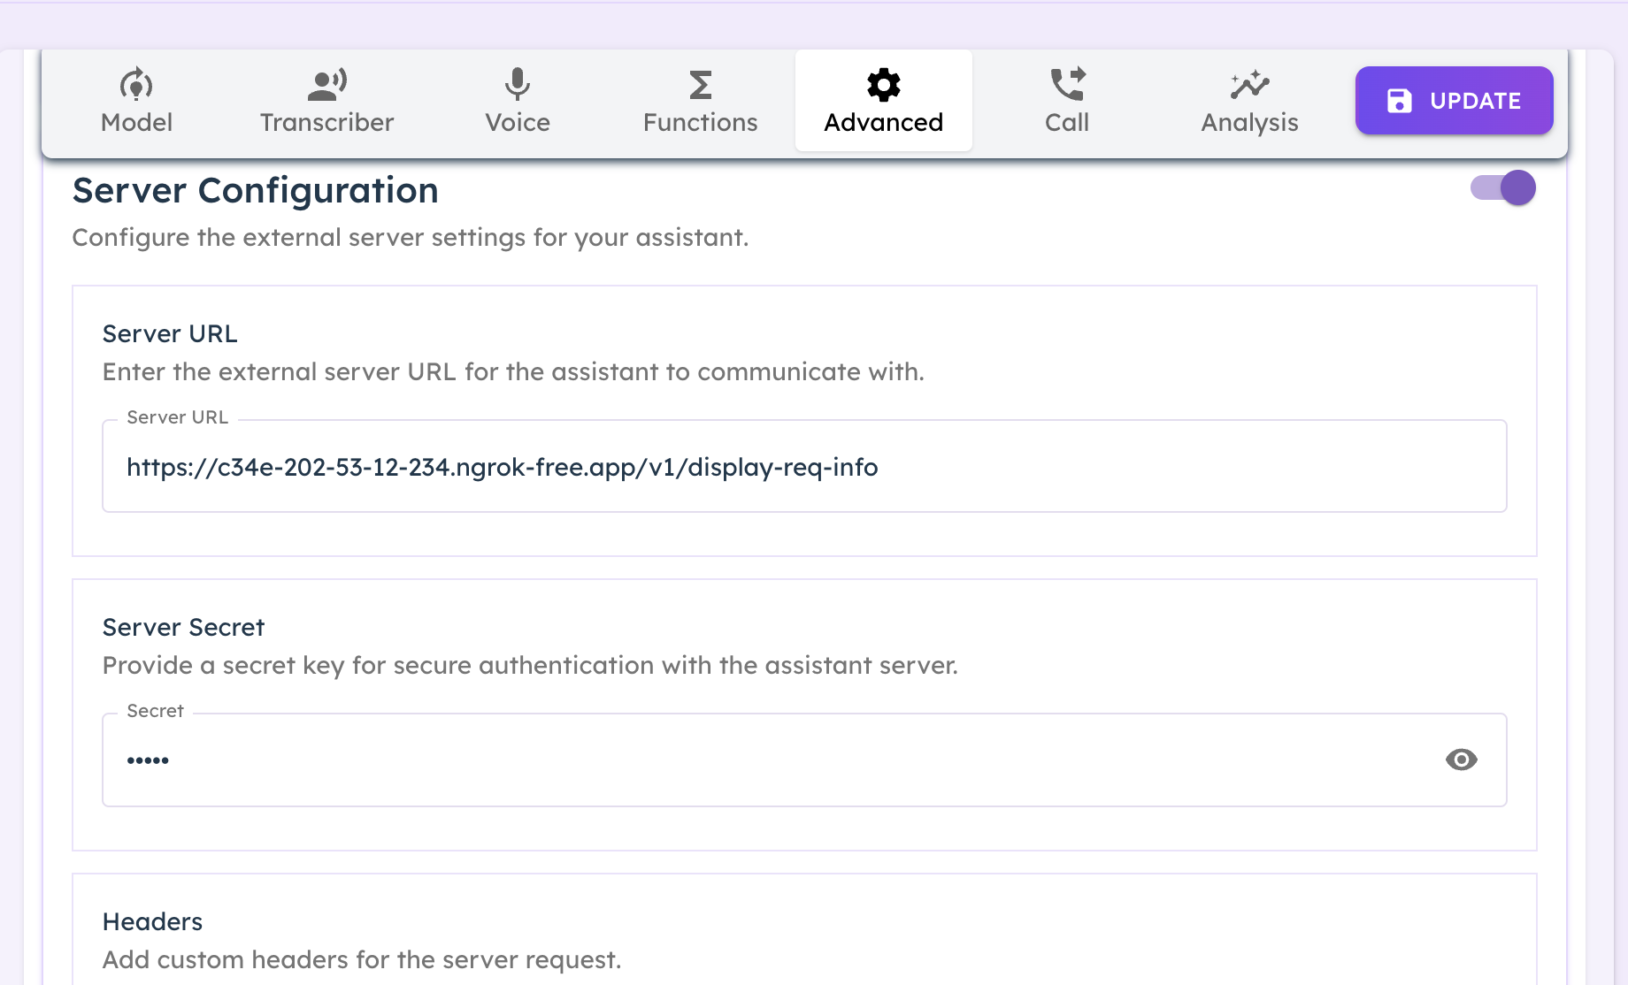Click the Analysis sparkline icon
The image size is (1628, 985).
1249,85
